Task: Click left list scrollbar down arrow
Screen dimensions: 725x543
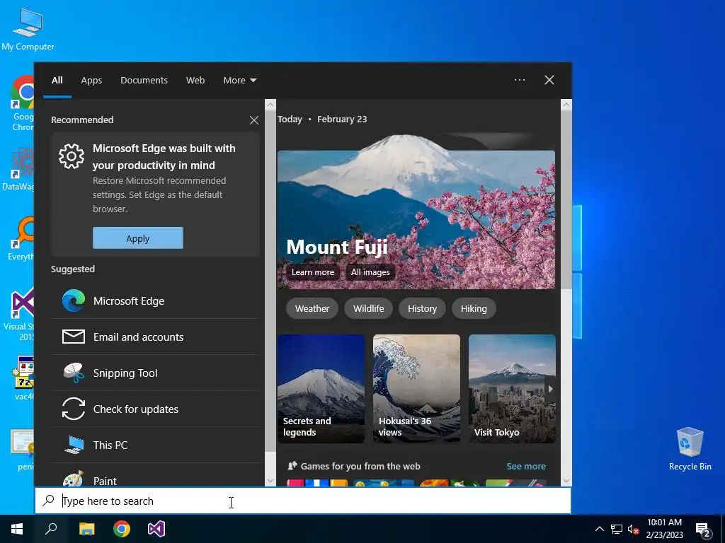Action: coord(270,481)
